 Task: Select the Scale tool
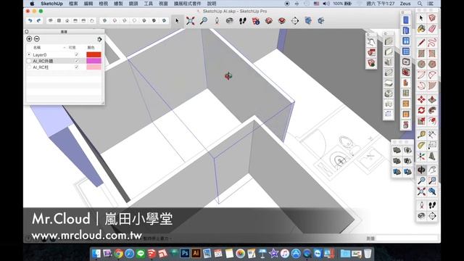pos(421,121)
